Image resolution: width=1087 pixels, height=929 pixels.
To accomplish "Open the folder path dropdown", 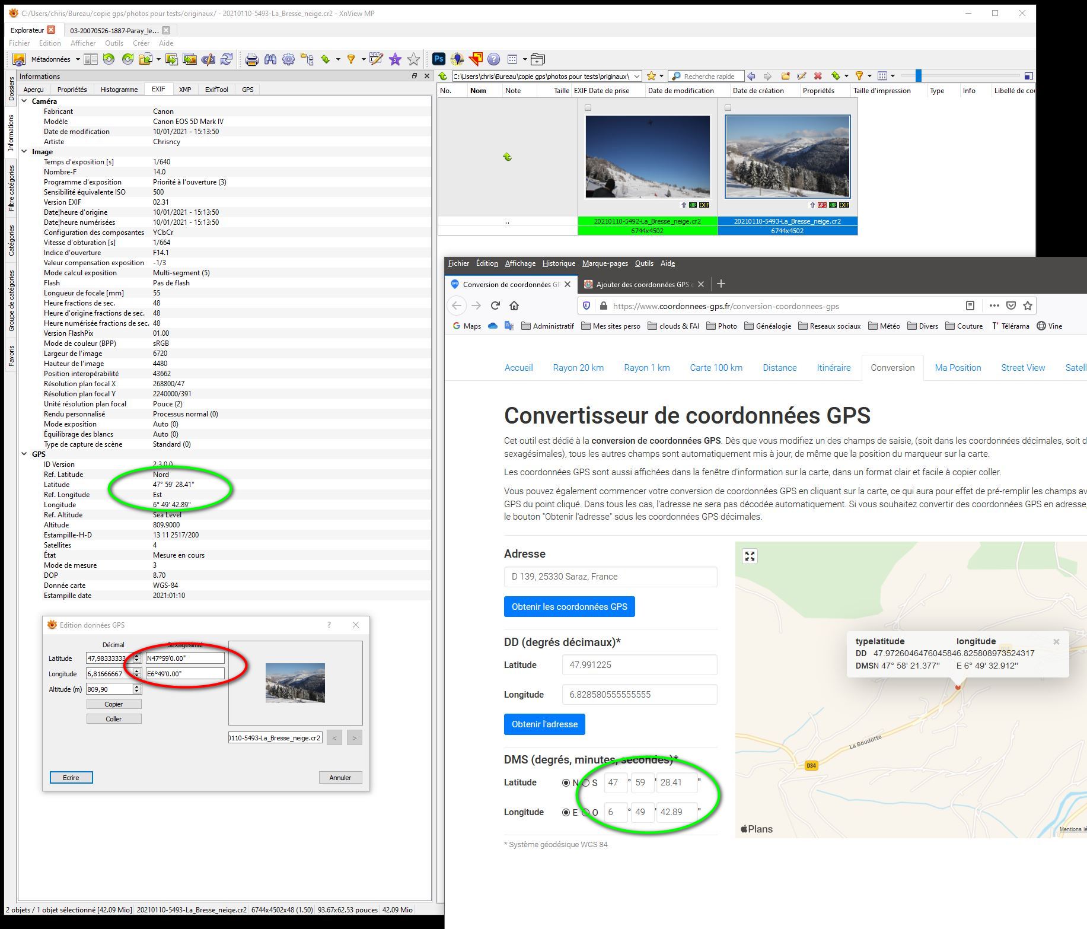I will click(637, 77).
